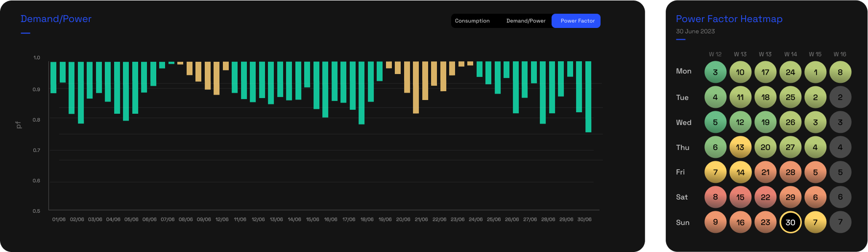The height and width of the screenshot is (252, 868).
Task: Click the 'W 16' week column header
Action: pyautogui.click(x=840, y=54)
